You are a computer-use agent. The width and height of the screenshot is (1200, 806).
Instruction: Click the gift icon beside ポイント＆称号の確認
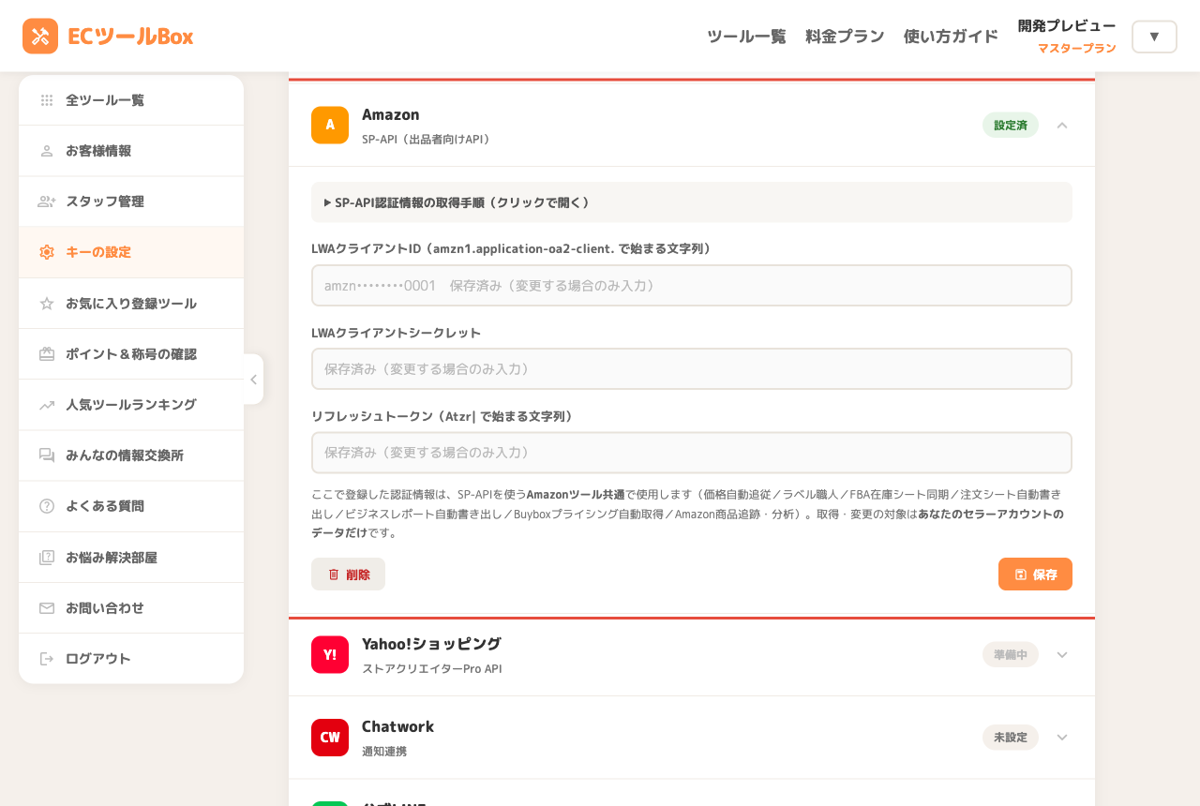(47, 354)
